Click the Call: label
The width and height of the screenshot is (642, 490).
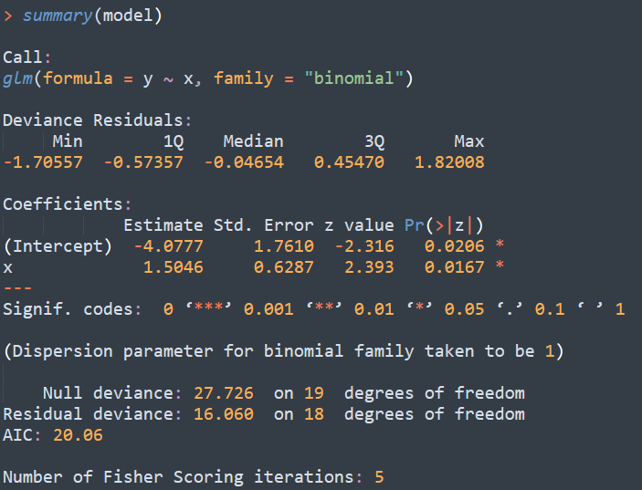[27, 57]
